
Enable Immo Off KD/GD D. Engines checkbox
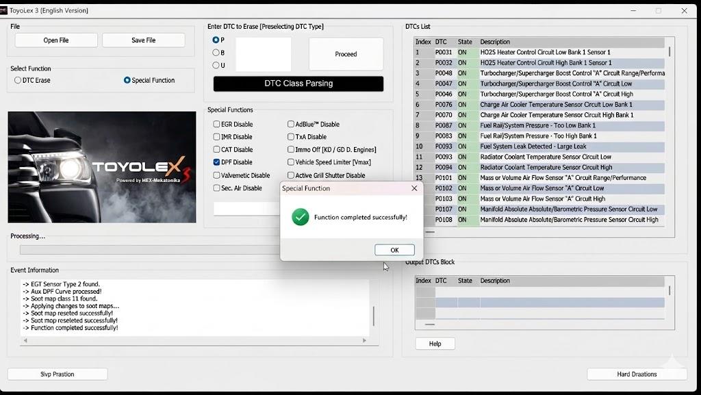click(x=291, y=149)
